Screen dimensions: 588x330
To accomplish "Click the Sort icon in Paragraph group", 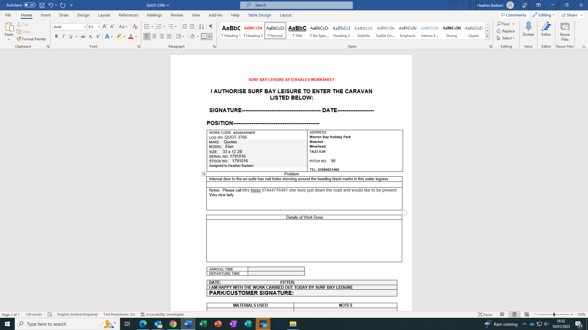I will (x=201, y=27).
